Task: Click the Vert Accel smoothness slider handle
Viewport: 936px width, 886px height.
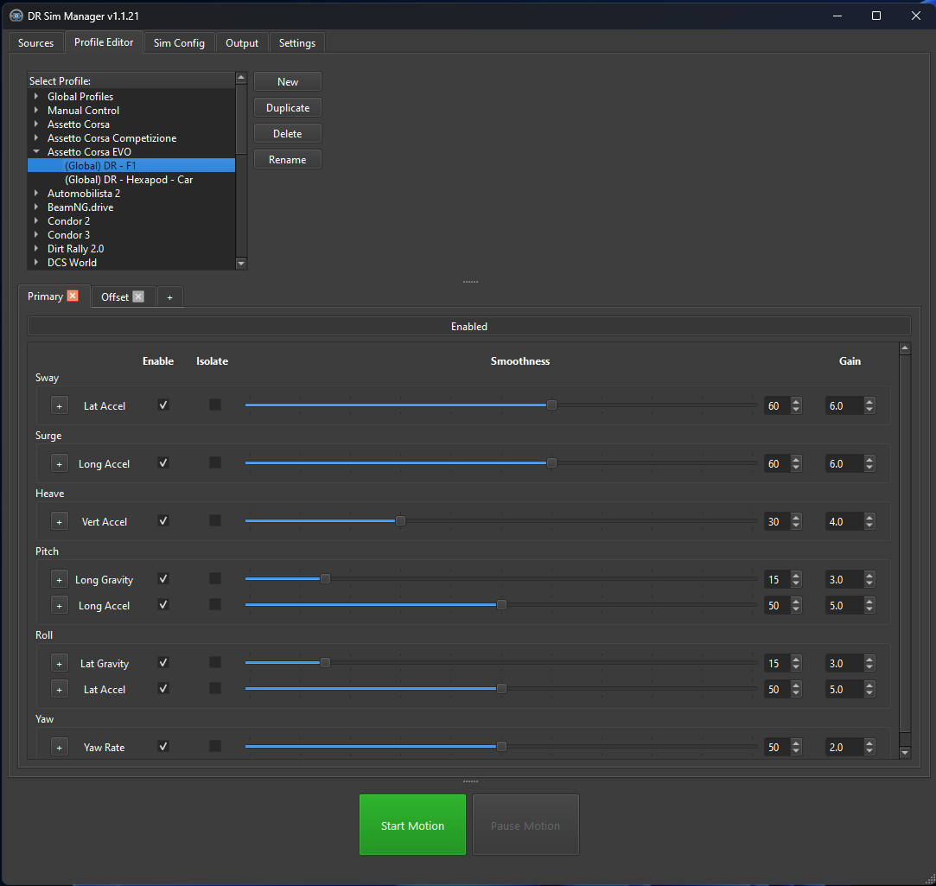Action: (x=400, y=521)
